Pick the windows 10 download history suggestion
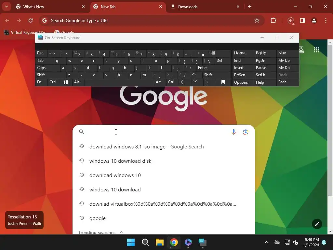The height and width of the screenshot is (250, 333). coord(164,190)
